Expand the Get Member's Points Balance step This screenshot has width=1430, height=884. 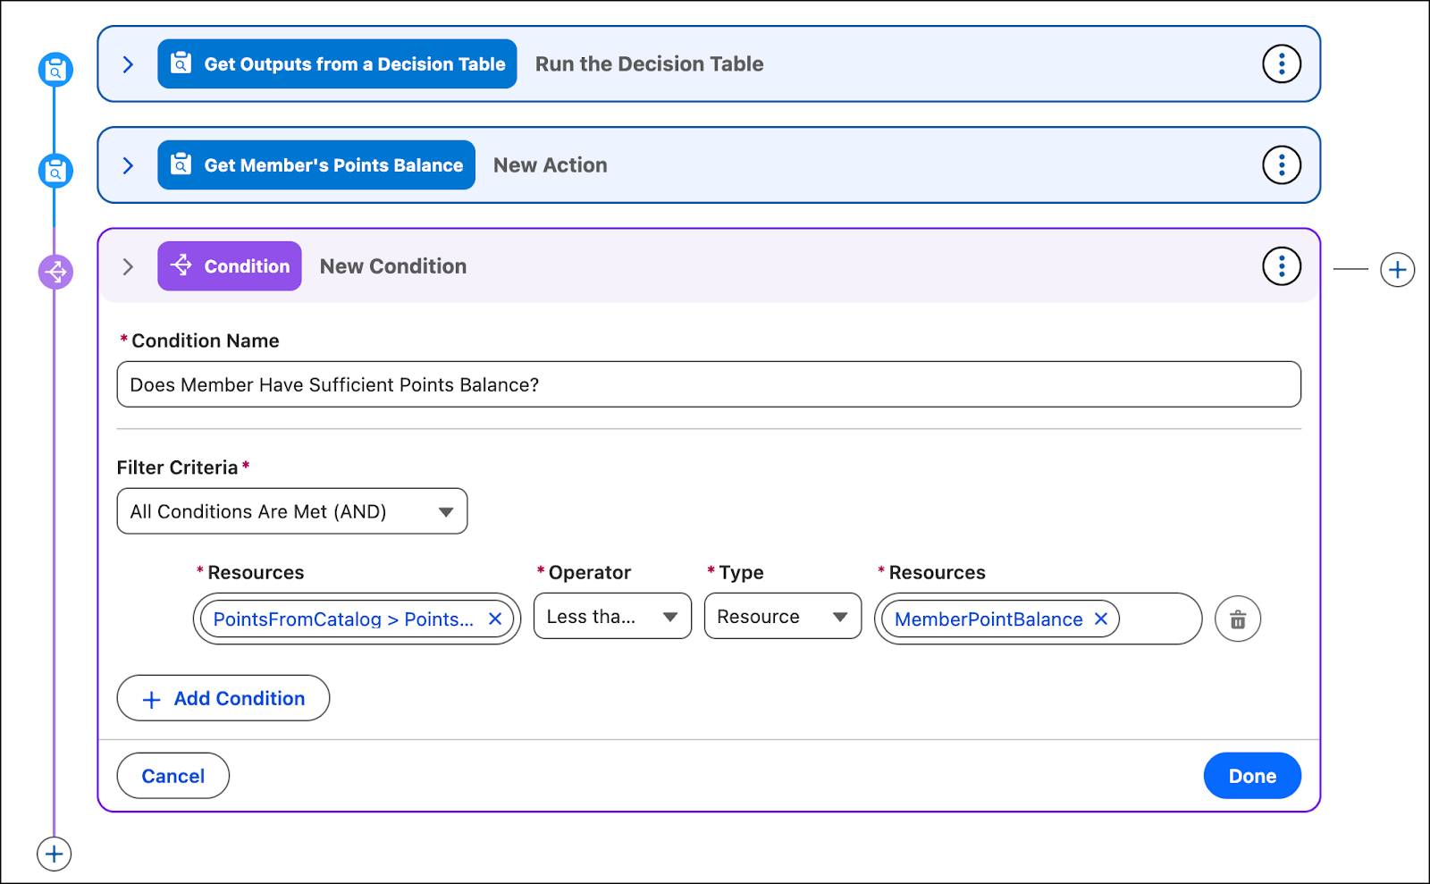pos(128,165)
